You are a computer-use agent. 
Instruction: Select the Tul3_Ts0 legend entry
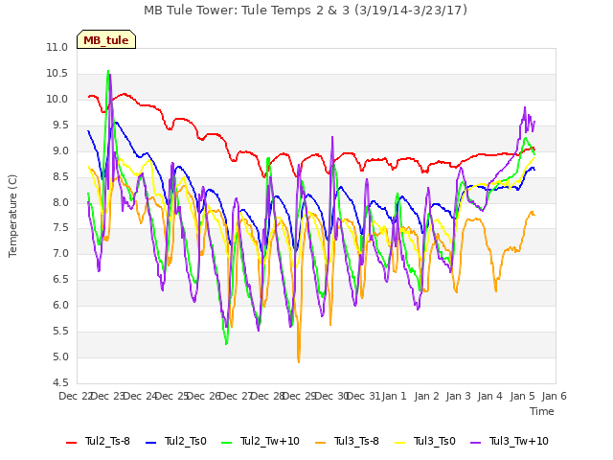(x=425, y=441)
